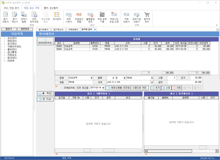Open 외주가공 의뢰서 icon
Viewport: 220px width, 160px height.
click(136, 17)
